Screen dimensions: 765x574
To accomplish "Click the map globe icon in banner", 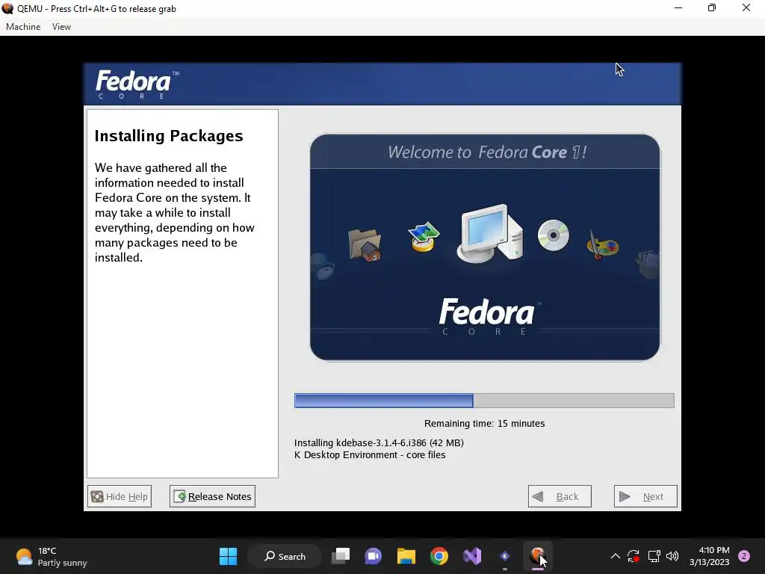I will click(x=424, y=237).
